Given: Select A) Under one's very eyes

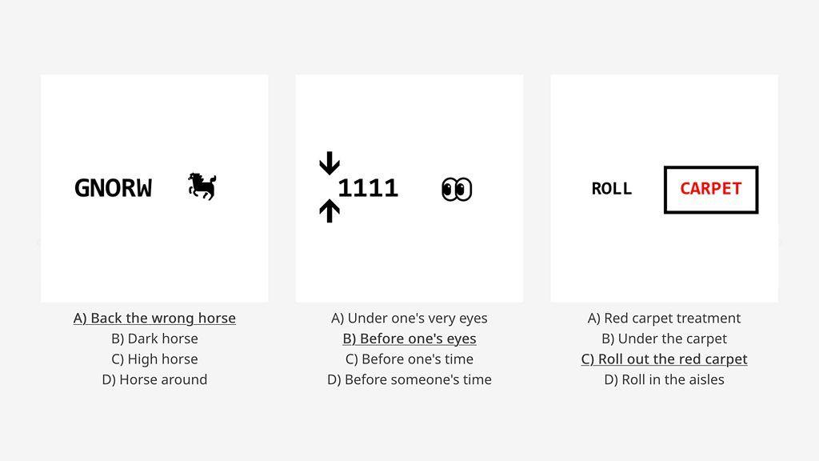Looking at the screenshot, I should [409, 319].
